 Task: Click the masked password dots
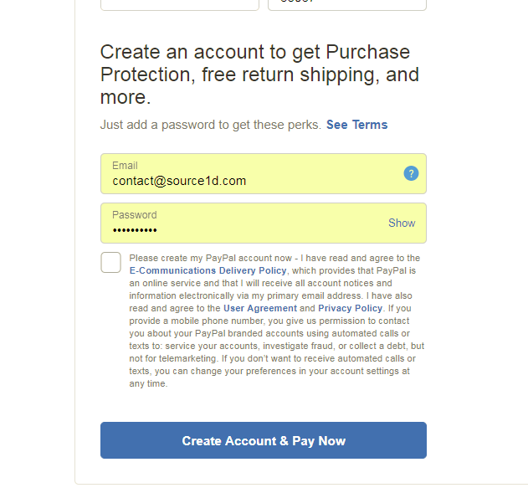point(135,230)
